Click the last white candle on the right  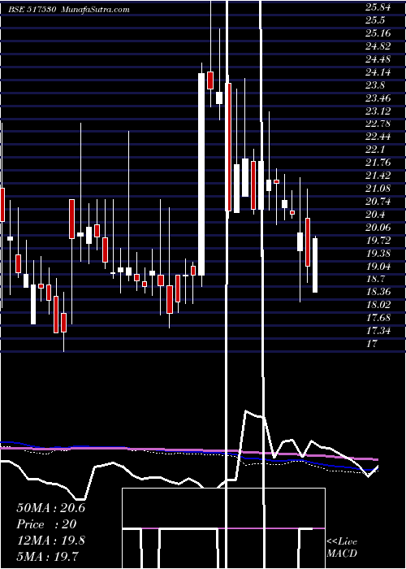pyautogui.click(x=315, y=265)
